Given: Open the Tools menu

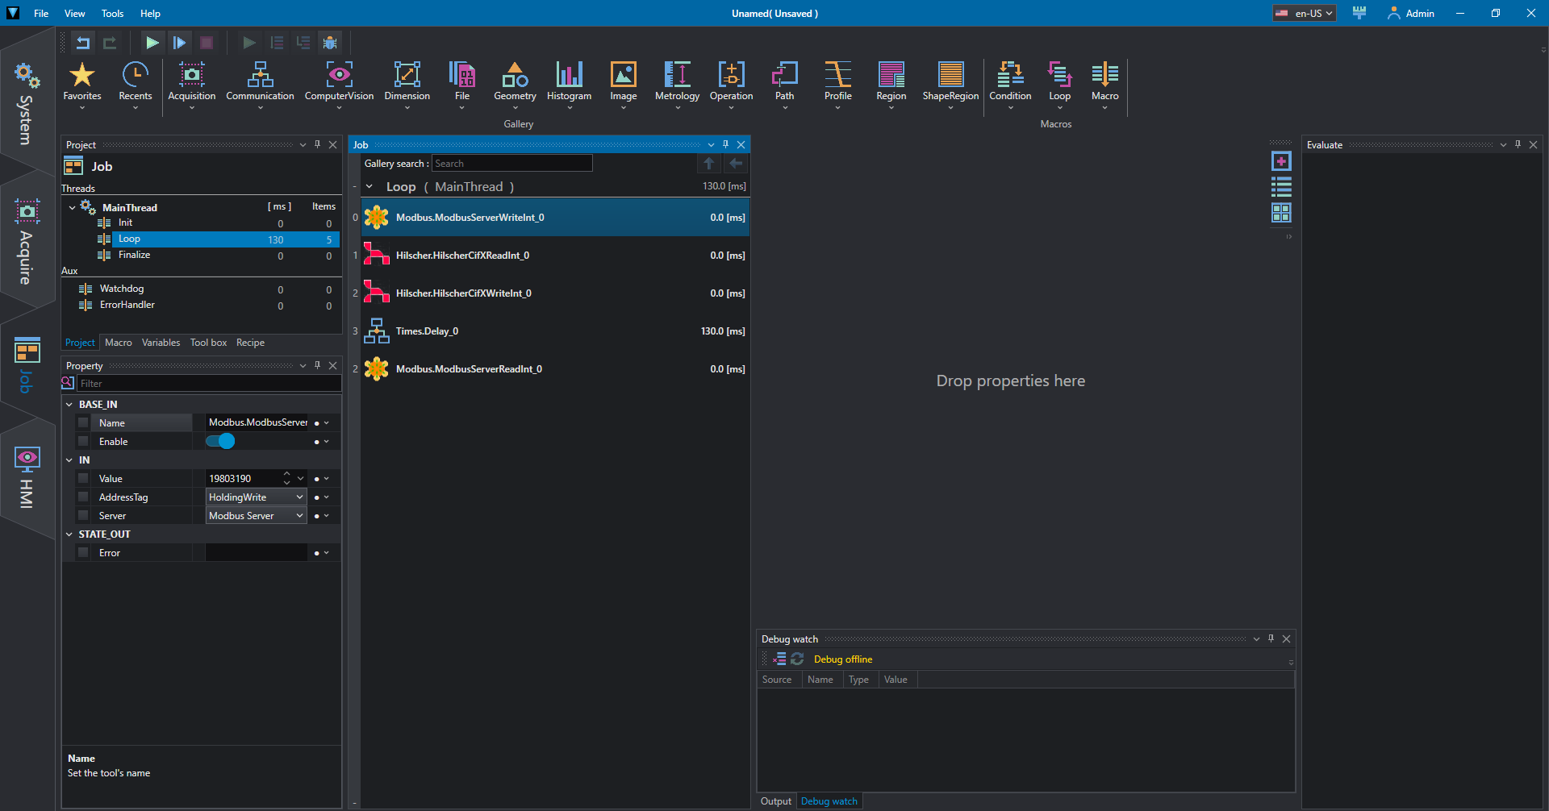Looking at the screenshot, I should click(x=112, y=14).
